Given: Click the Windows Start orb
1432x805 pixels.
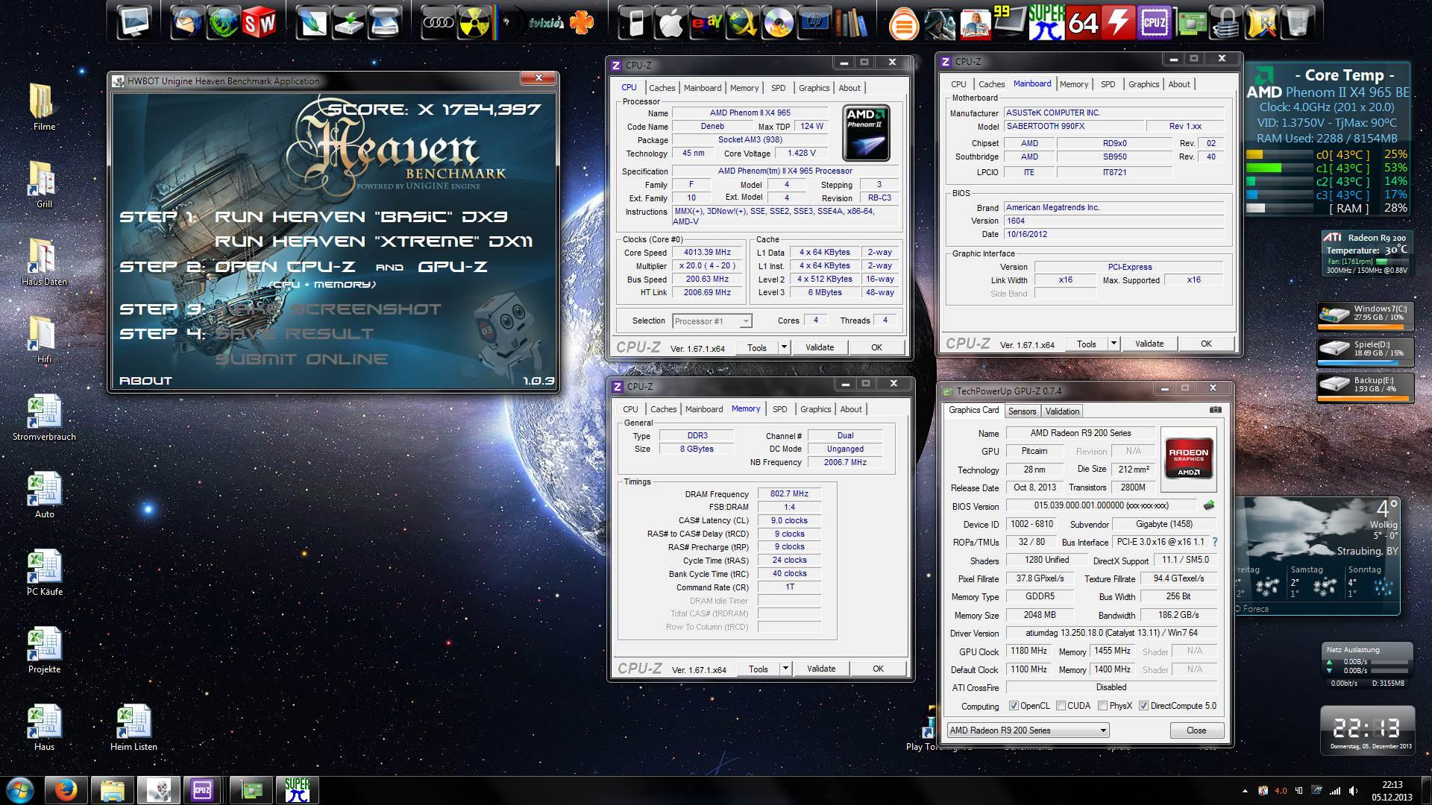Looking at the screenshot, I should [20, 790].
